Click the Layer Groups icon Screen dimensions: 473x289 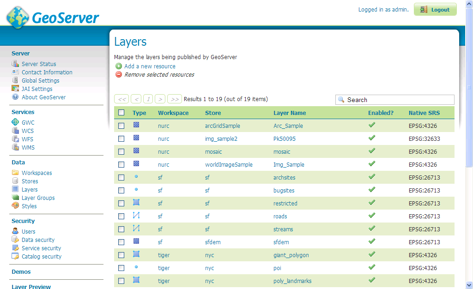(x=15, y=198)
